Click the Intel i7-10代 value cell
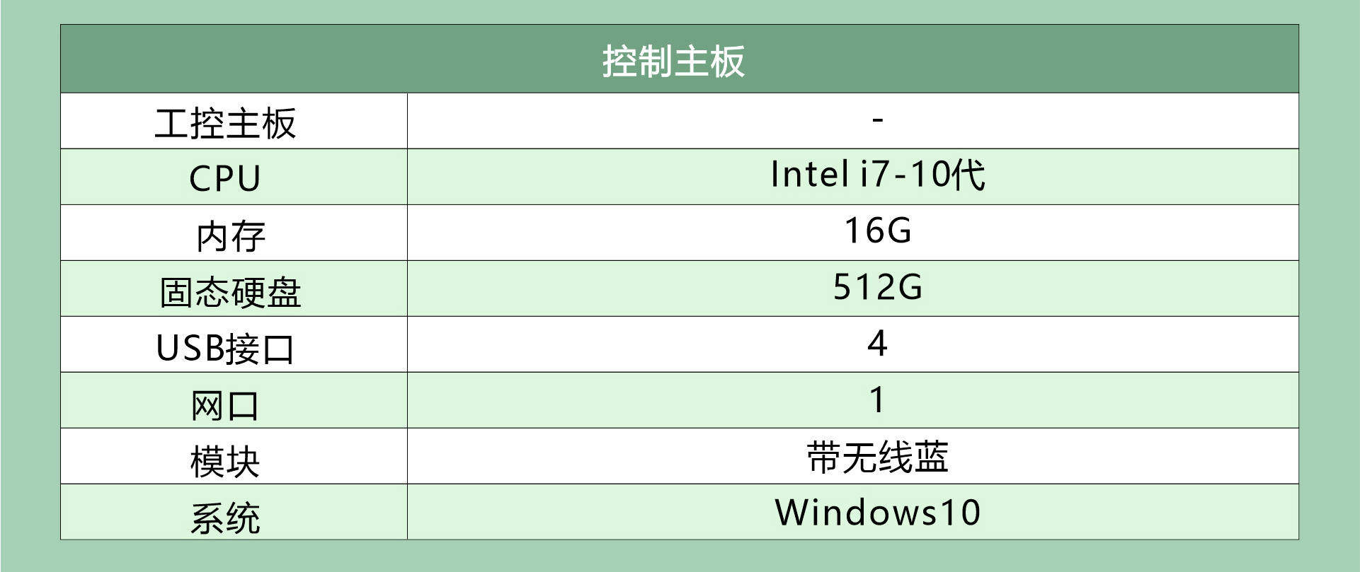The width and height of the screenshot is (1360, 572). coord(877,175)
